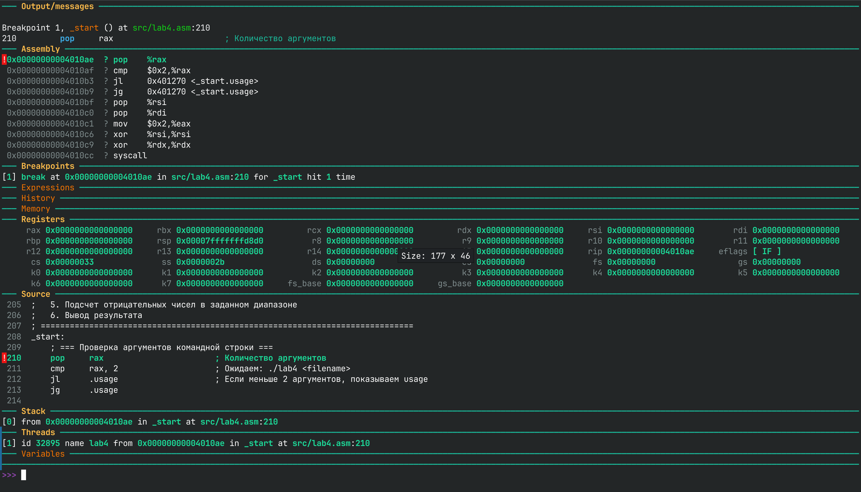The height and width of the screenshot is (492, 861).
Task: Click the "?" next to mov $0x2,%eax
Action: [x=106, y=123]
